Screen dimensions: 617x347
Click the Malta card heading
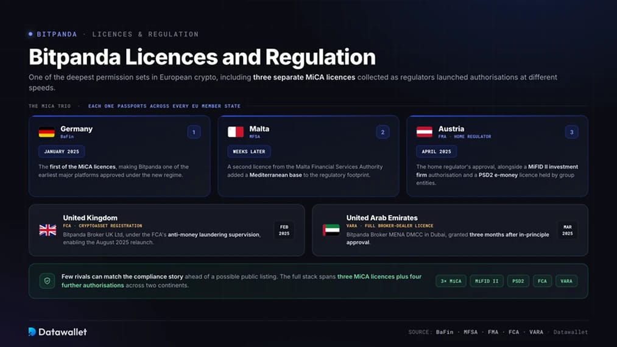tap(259, 129)
